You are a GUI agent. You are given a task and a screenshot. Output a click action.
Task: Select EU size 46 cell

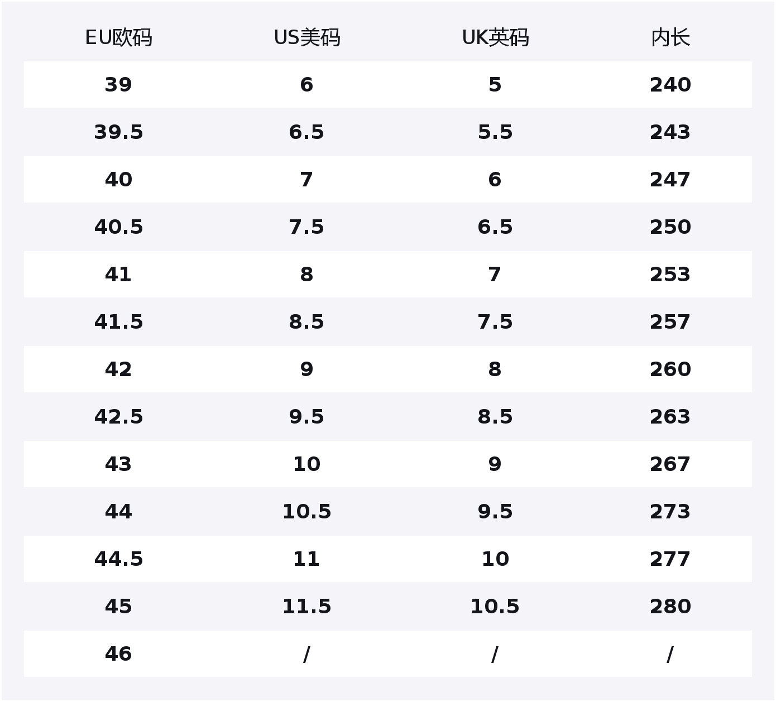(x=118, y=654)
